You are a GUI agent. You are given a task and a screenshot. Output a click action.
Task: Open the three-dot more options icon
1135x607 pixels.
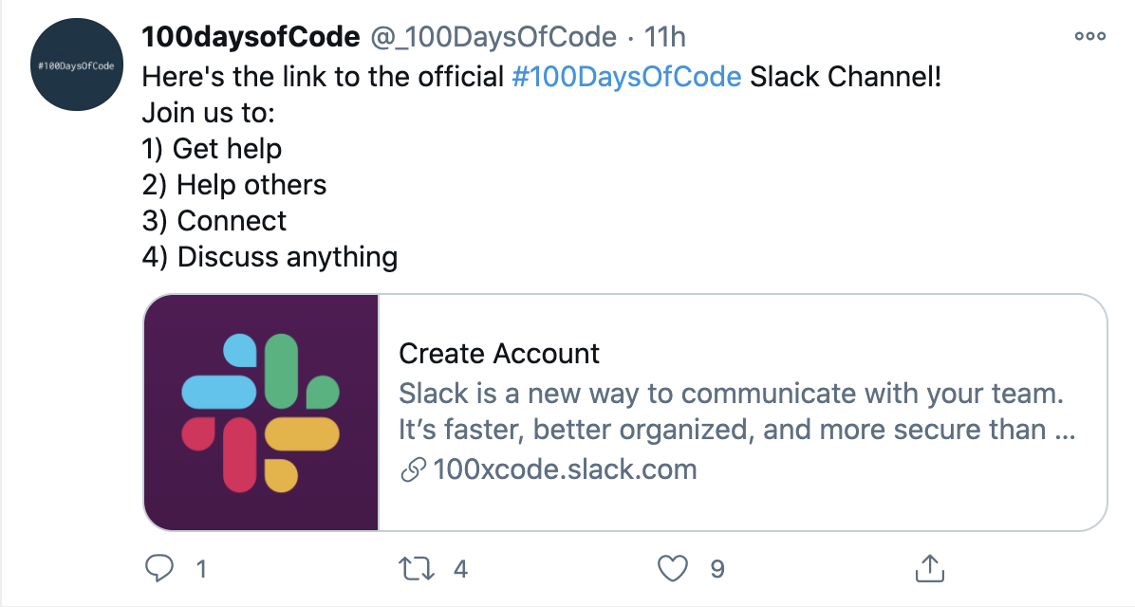coord(1088,36)
